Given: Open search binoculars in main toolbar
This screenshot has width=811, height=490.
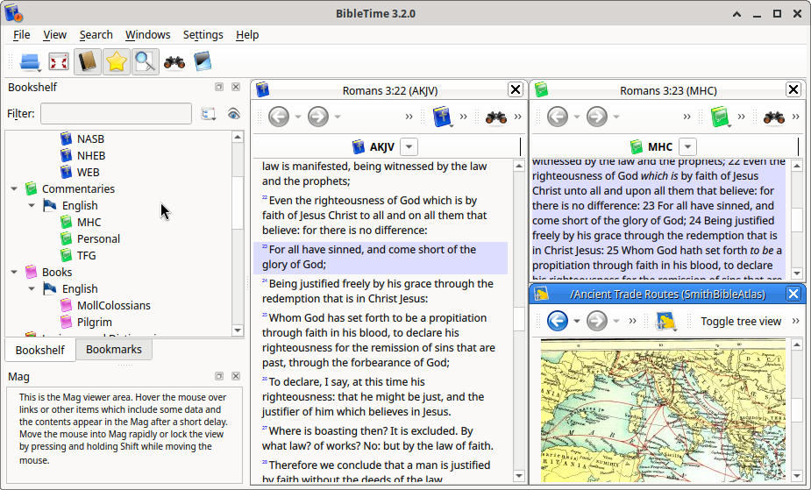Looking at the screenshot, I should (x=174, y=62).
